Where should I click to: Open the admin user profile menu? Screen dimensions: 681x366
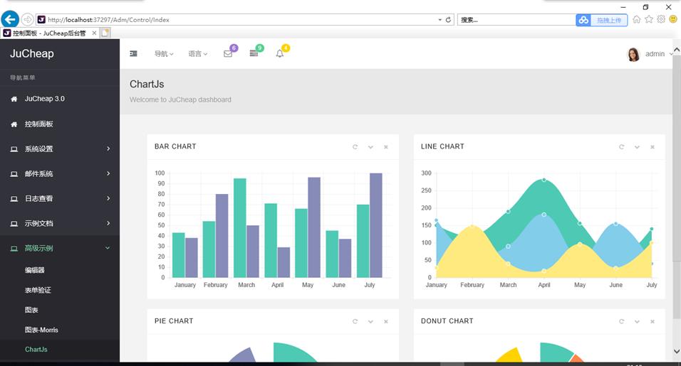pyautogui.click(x=650, y=54)
